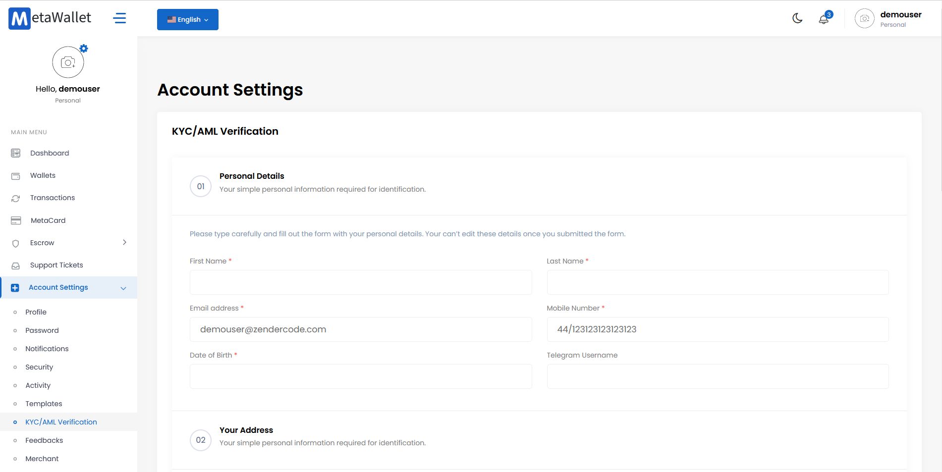Click the First Name input field
The width and height of the screenshot is (942, 472).
[360, 282]
